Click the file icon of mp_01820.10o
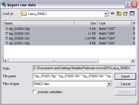This screenshot has width=139, height=105. pyautogui.click(x=6, y=38)
